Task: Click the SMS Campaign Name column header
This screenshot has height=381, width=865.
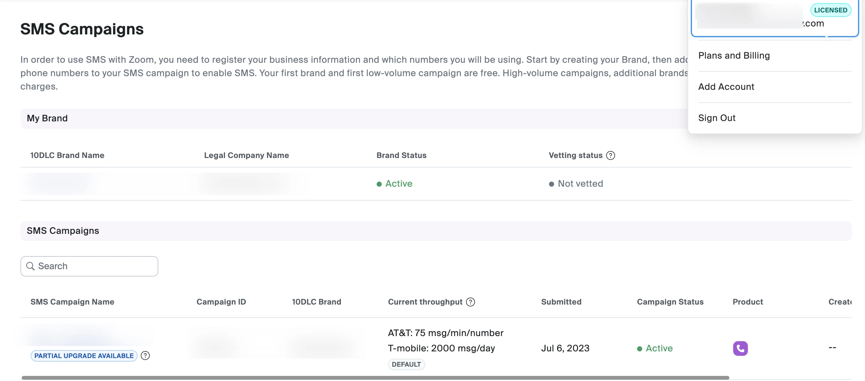Action: (x=72, y=302)
